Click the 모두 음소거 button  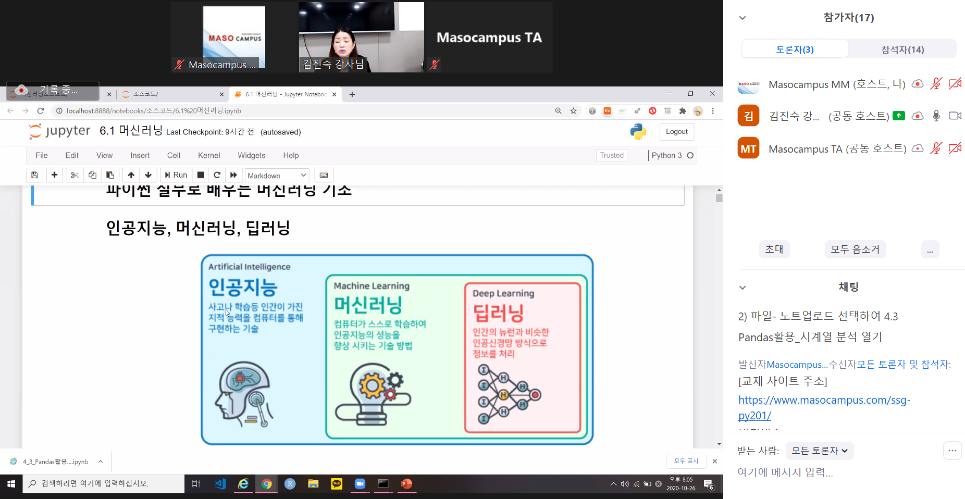(x=855, y=249)
